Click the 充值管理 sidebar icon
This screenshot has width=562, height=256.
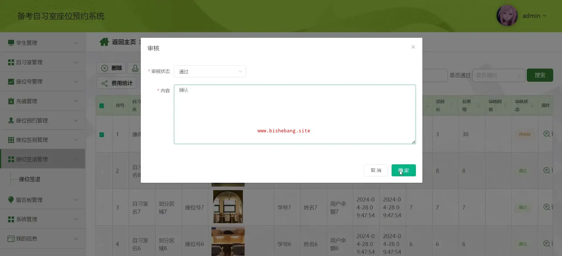(x=11, y=101)
